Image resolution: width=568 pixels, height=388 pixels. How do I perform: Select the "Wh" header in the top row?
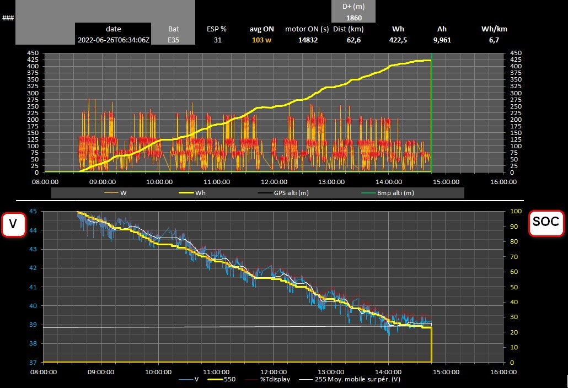pyautogui.click(x=398, y=29)
